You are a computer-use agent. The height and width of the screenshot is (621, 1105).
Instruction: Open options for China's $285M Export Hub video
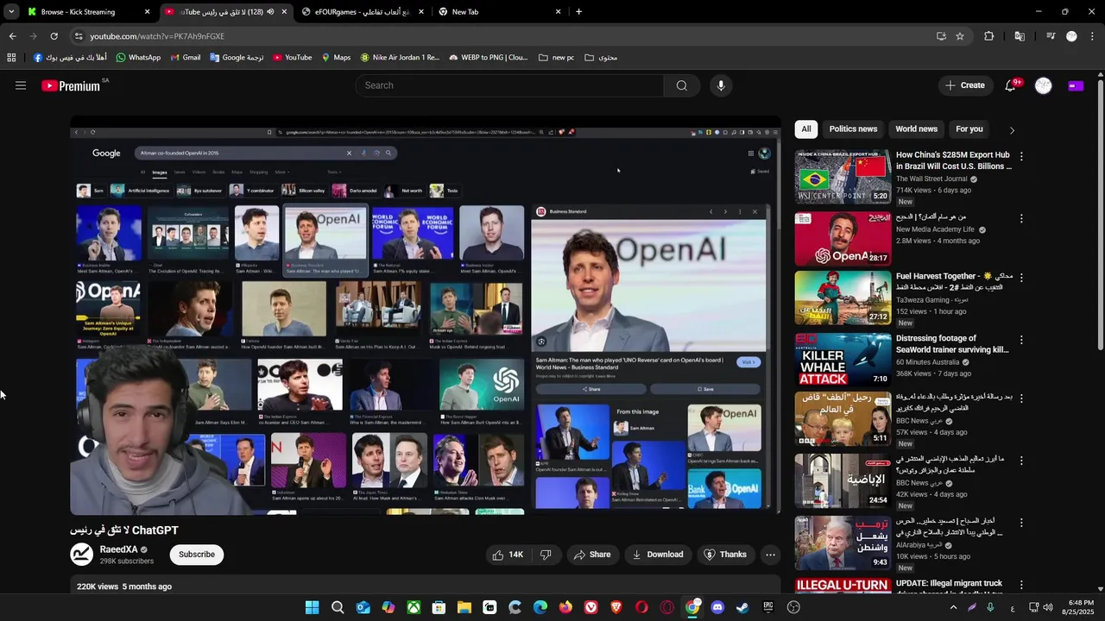(x=1021, y=156)
